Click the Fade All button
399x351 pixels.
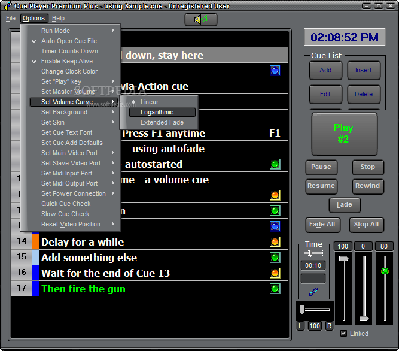pos(322,225)
